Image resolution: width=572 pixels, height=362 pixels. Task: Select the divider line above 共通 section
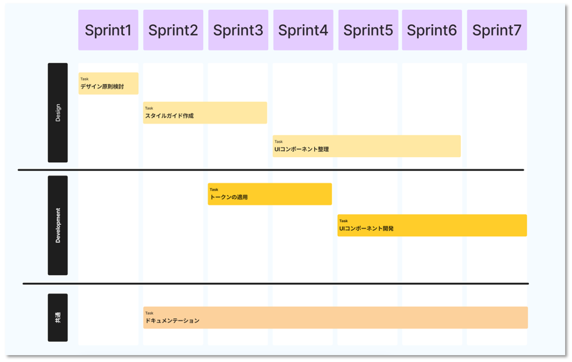275,284
